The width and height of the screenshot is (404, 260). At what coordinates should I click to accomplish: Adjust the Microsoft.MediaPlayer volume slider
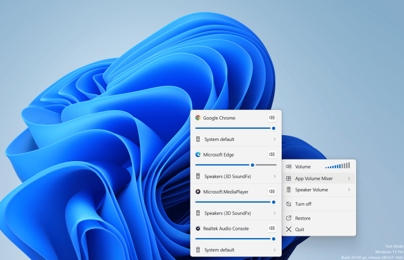(x=235, y=202)
